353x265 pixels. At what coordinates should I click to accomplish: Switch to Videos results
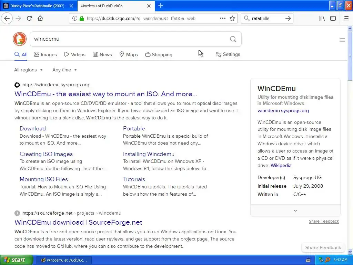coord(75,55)
